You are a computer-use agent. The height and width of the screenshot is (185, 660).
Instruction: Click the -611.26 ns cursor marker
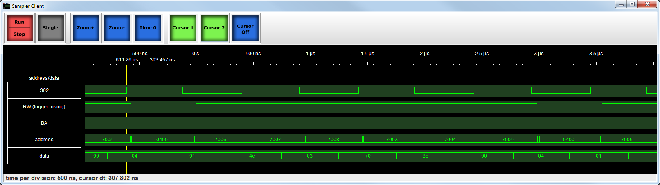pyautogui.click(x=126, y=60)
